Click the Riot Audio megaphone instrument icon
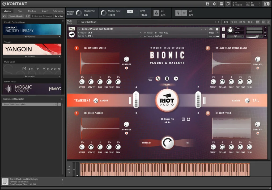This screenshot has height=190, width=272. pos(72,35)
